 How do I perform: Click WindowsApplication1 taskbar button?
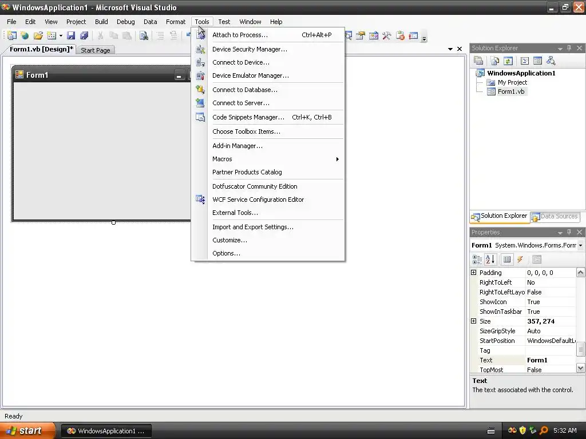click(x=106, y=431)
